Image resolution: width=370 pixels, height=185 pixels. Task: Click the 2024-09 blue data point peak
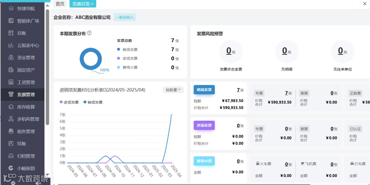[106, 156]
